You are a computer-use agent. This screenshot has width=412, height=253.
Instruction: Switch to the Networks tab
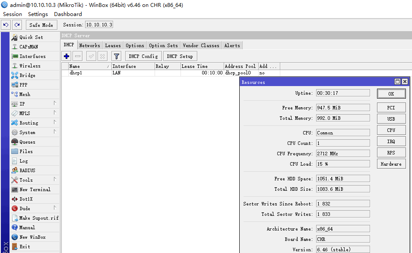(x=89, y=45)
